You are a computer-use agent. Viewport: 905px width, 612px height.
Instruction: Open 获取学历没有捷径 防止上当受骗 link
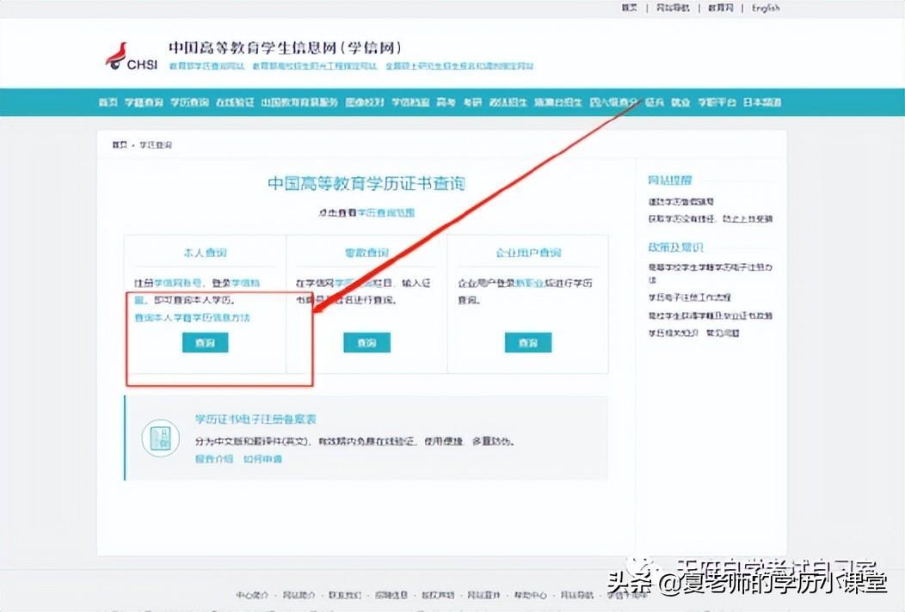point(711,218)
